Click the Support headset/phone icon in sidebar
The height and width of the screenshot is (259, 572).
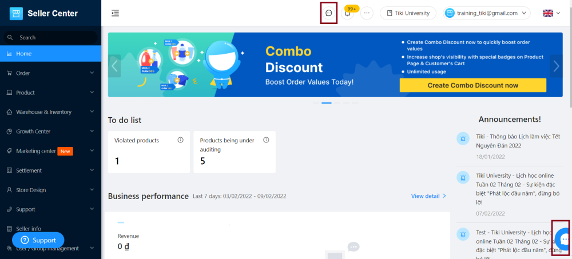click(10, 209)
